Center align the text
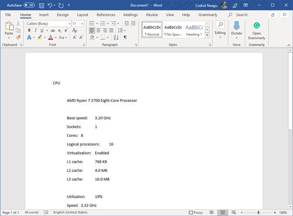The height and width of the screenshot is (216, 293). coord(99,30)
